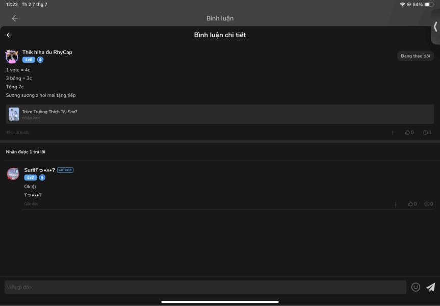Open the emoji picker
This screenshot has height=306, width=440.
pyautogui.click(x=416, y=287)
